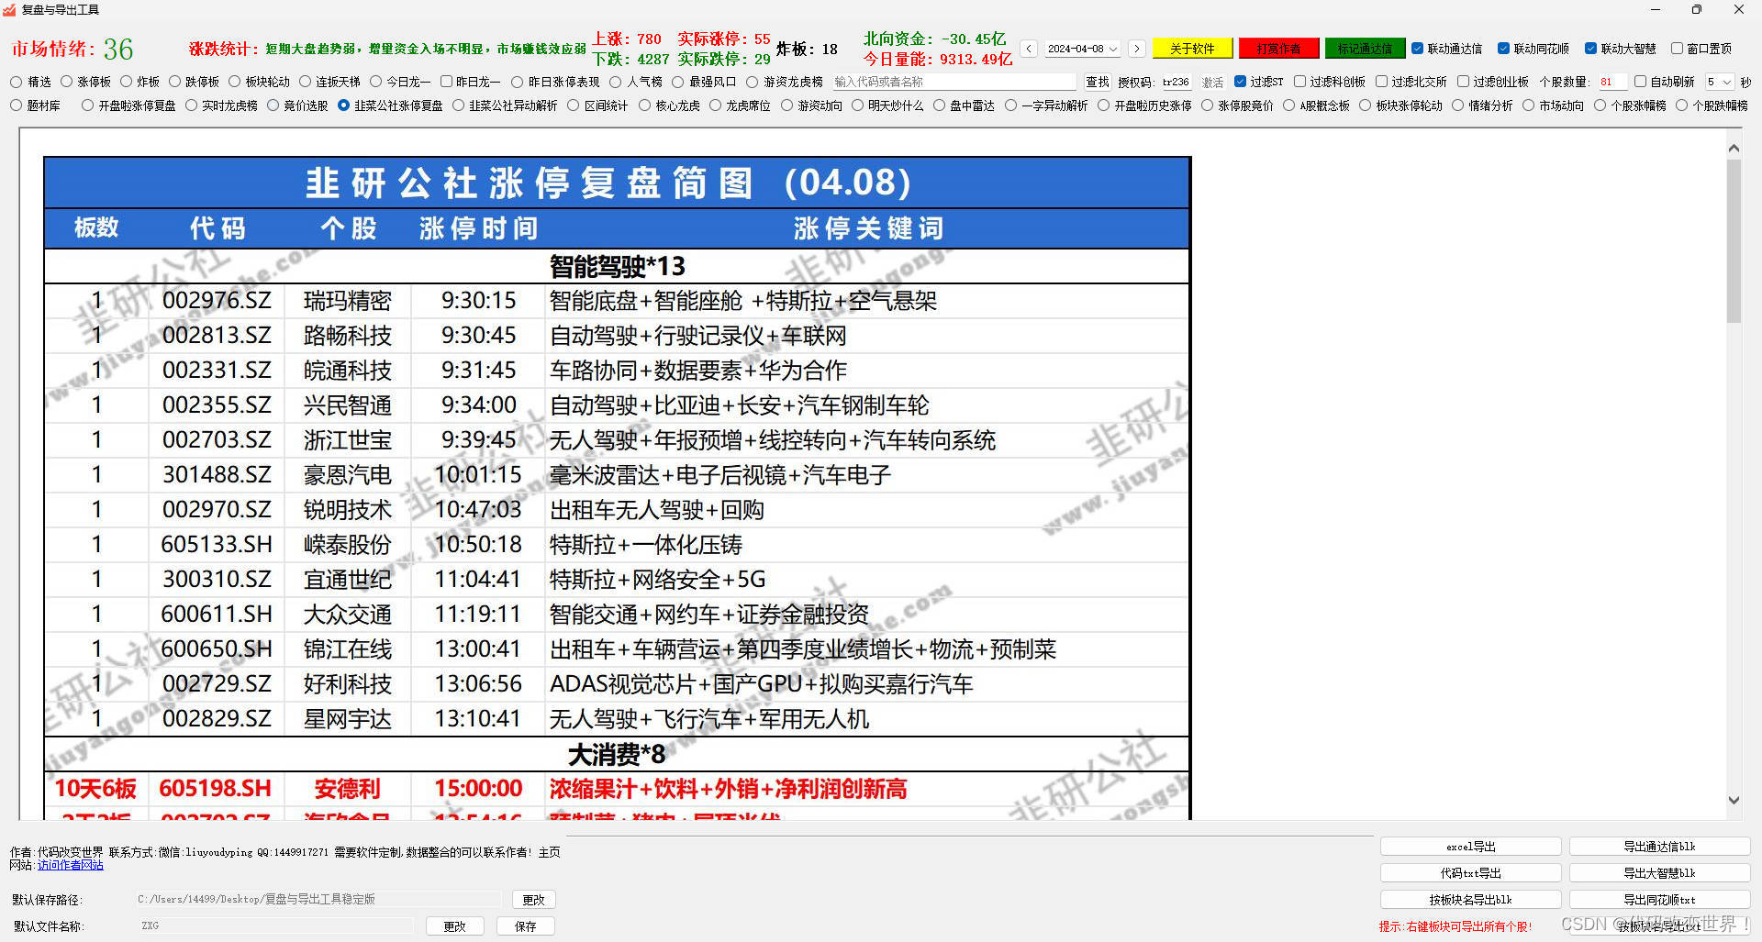Click the 按板块名导出blk button
Screen dimensions: 1762x942
tap(1470, 900)
